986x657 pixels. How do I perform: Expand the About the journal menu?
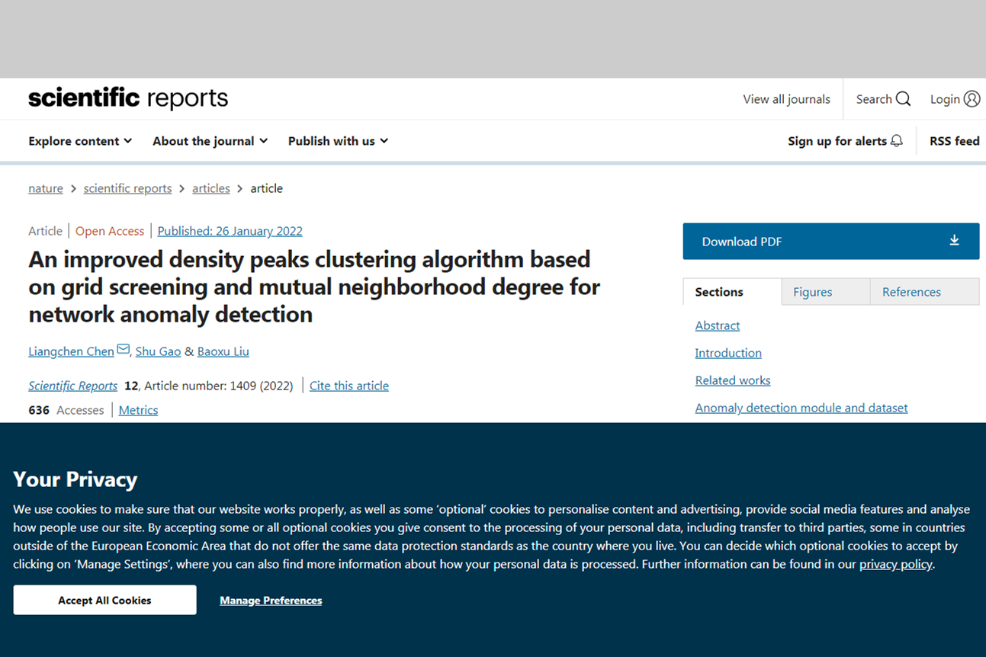[x=210, y=141]
